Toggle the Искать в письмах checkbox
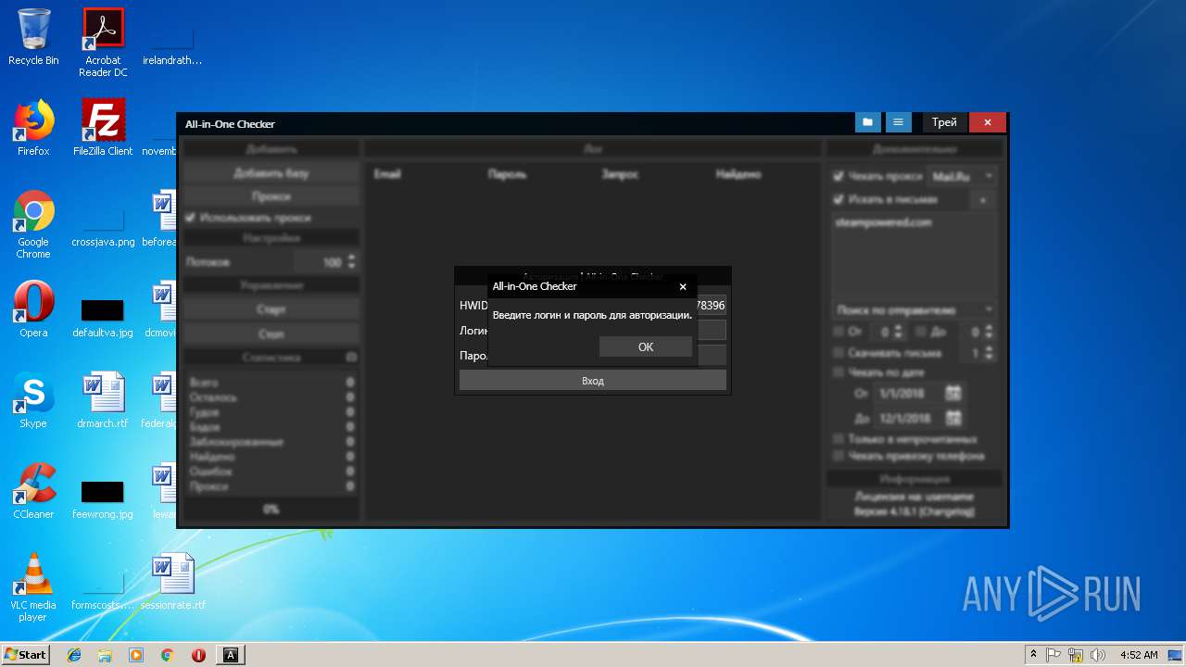Viewport: 1186px width, 667px height. click(838, 199)
